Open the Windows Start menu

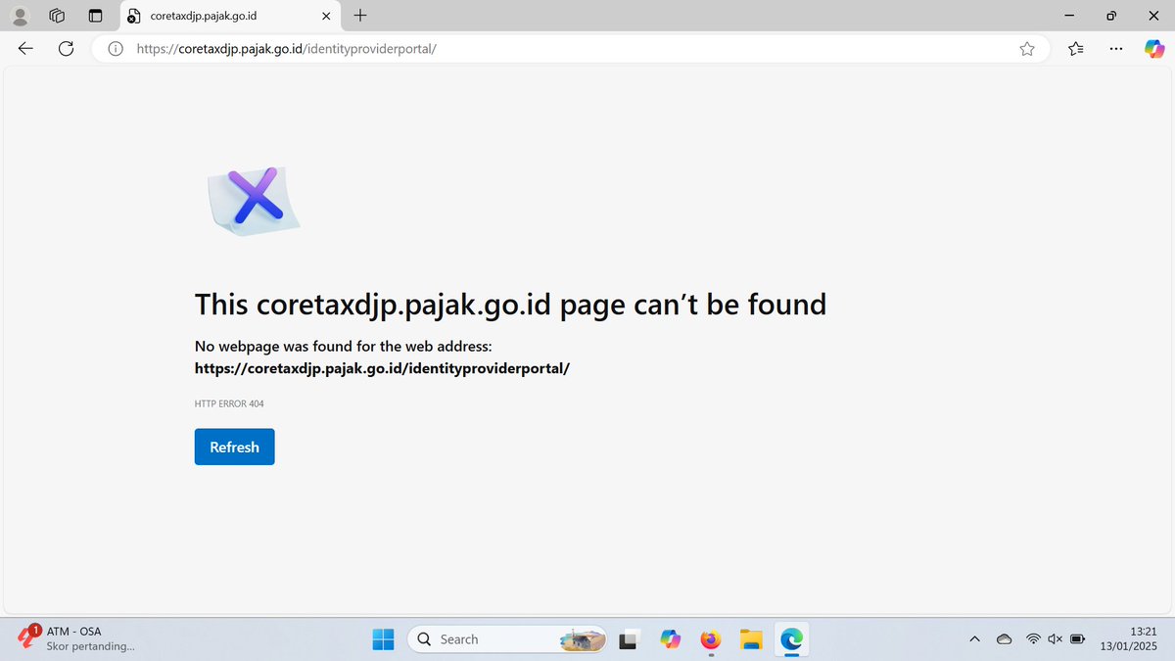point(383,639)
